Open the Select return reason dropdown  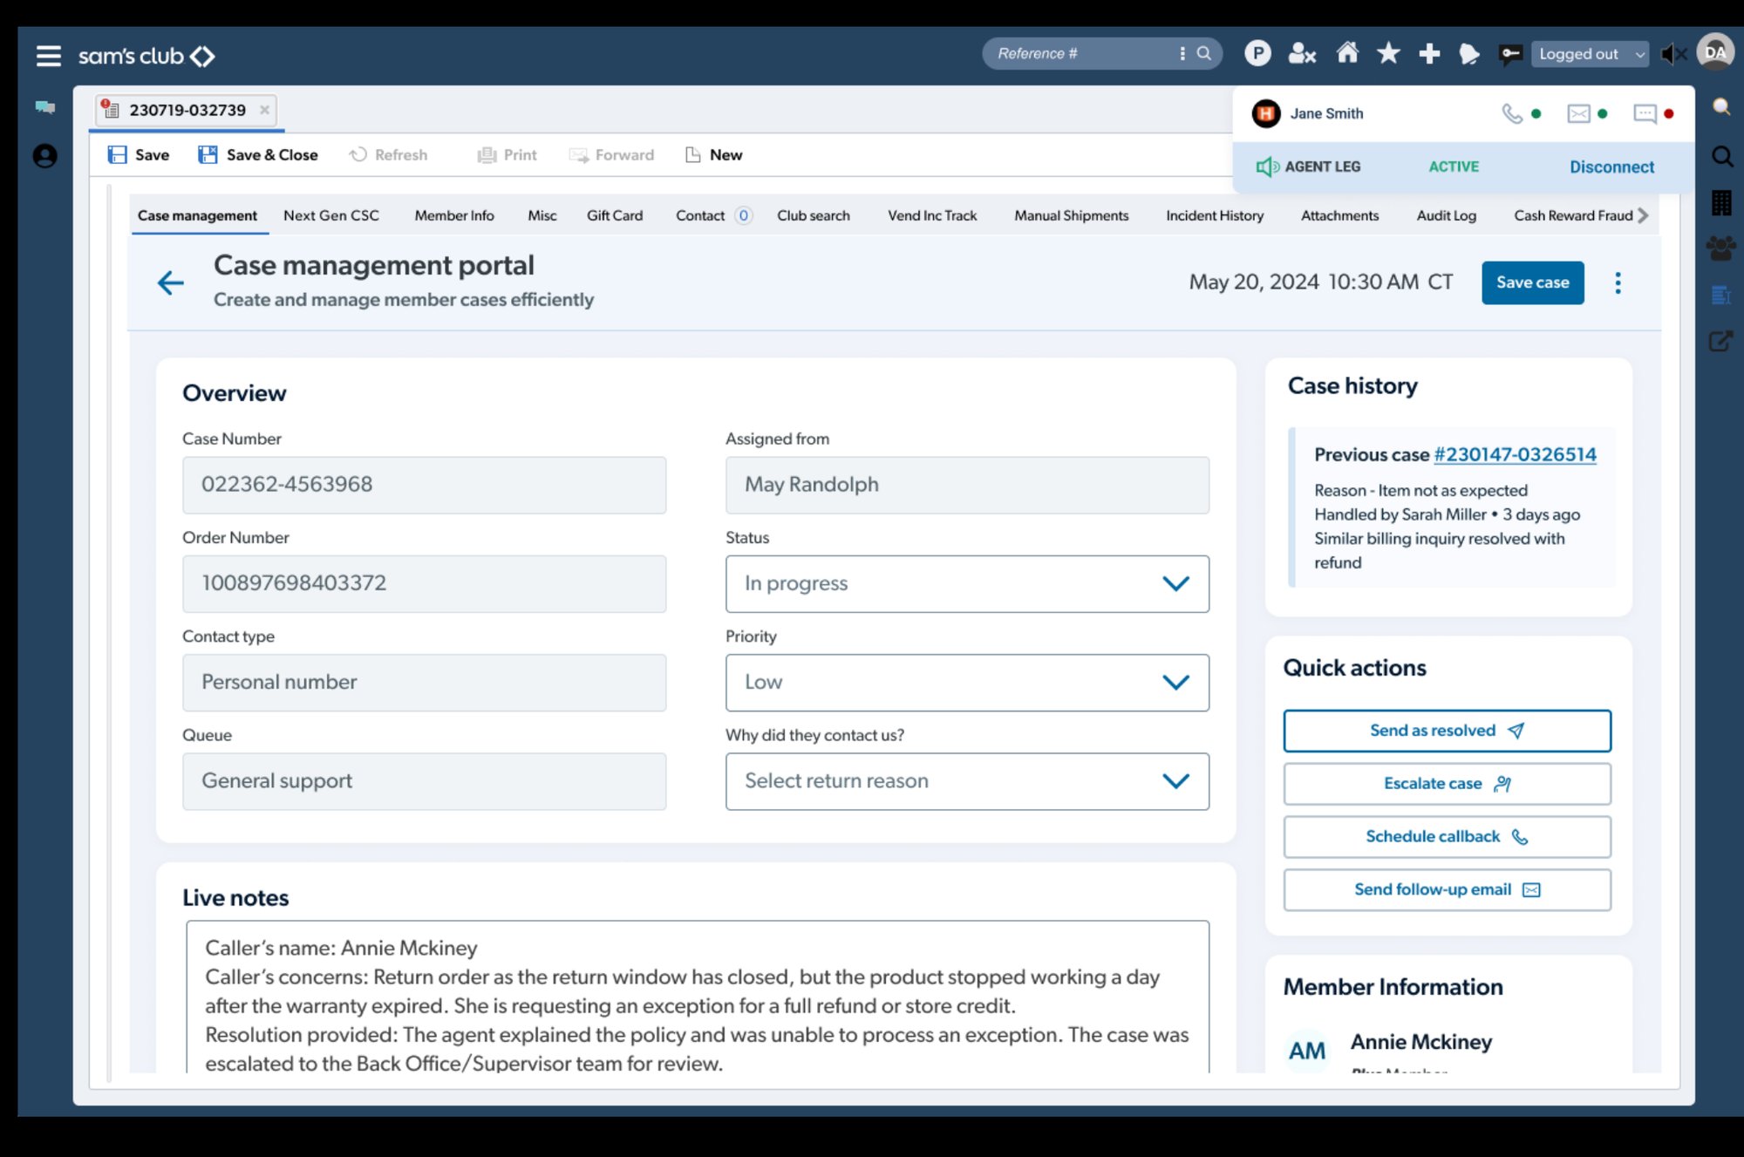pyautogui.click(x=967, y=781)
